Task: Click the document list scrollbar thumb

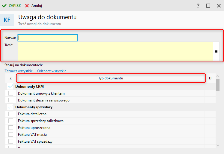Action: 218,84
